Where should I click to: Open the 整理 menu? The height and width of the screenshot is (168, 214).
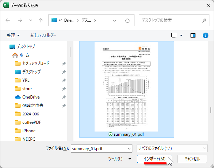[13, 35]
